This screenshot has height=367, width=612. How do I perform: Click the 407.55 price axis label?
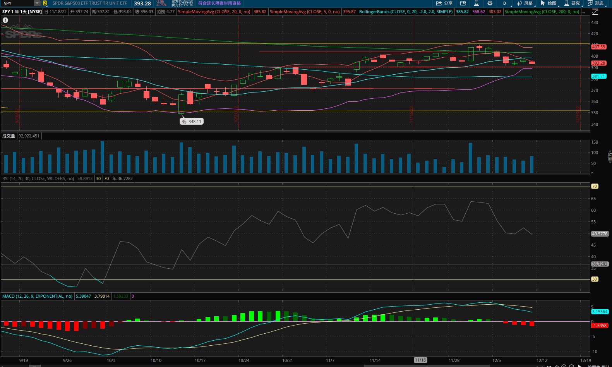[598, 47]
